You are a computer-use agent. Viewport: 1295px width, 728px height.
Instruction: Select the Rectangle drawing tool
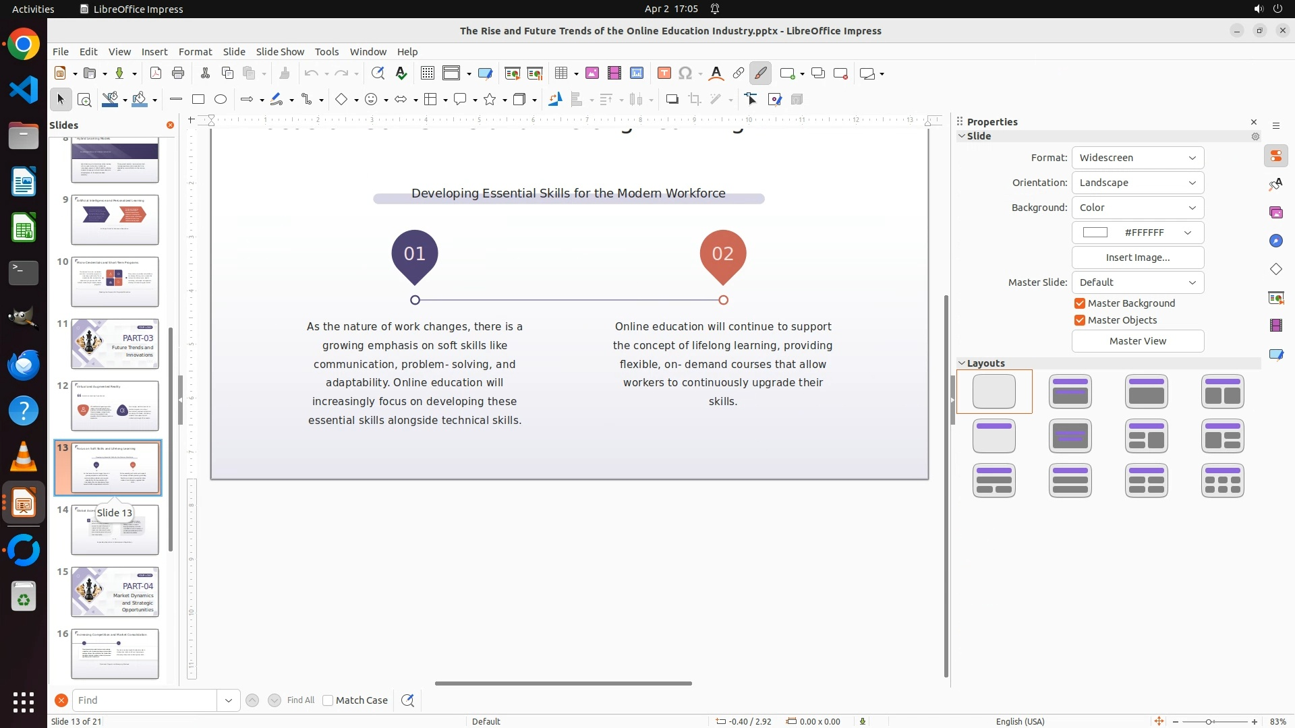[198, 100]
